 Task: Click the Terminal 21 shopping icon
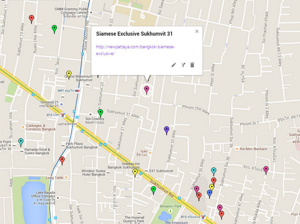(x=61, y=104)
